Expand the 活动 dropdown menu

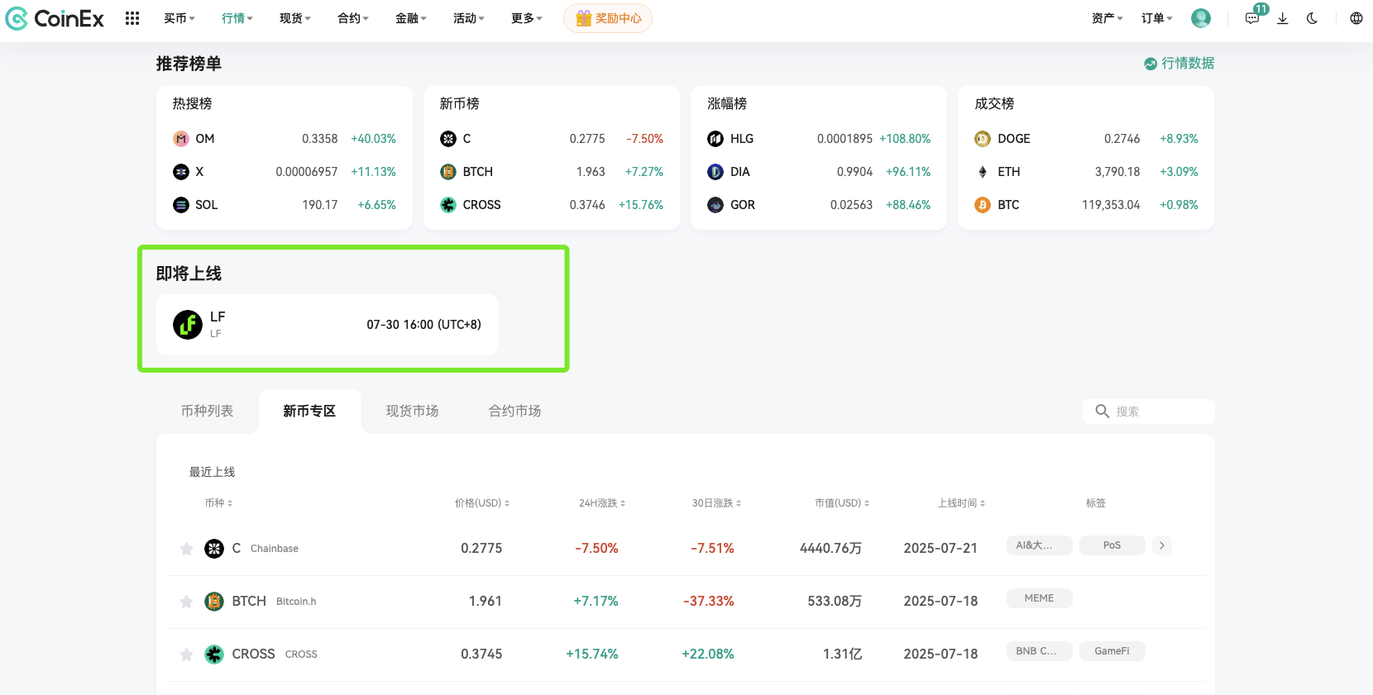(x=469, y=18)
